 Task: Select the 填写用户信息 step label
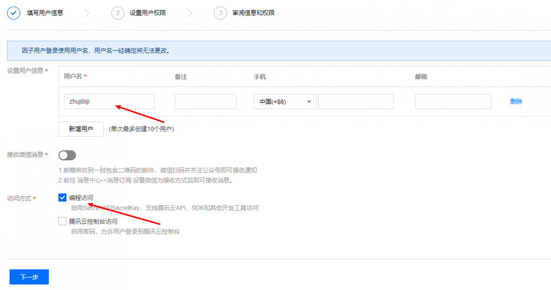pyautogui.click(x=45, y=13)
